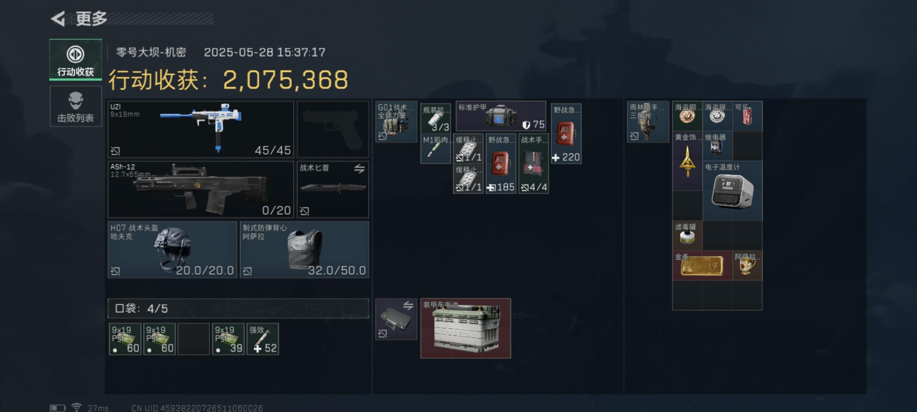917x412 pixels.
Task: Open the 行动收获 tab
Action: (76, 60)
